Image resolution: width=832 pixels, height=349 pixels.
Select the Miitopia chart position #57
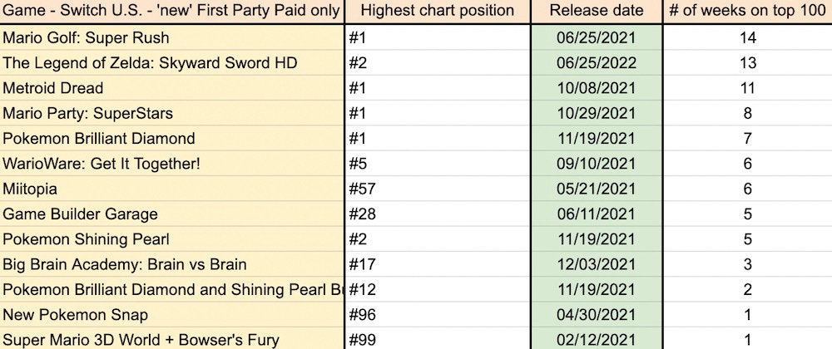(438, 189)
